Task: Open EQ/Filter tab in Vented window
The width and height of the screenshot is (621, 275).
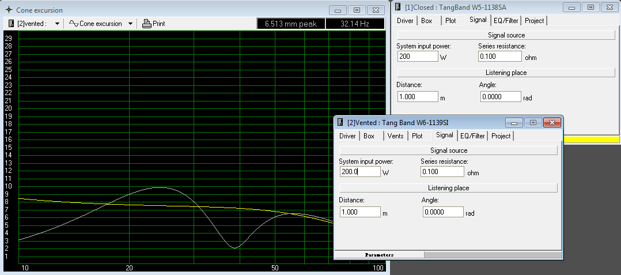Action: [x=472, y=136]
